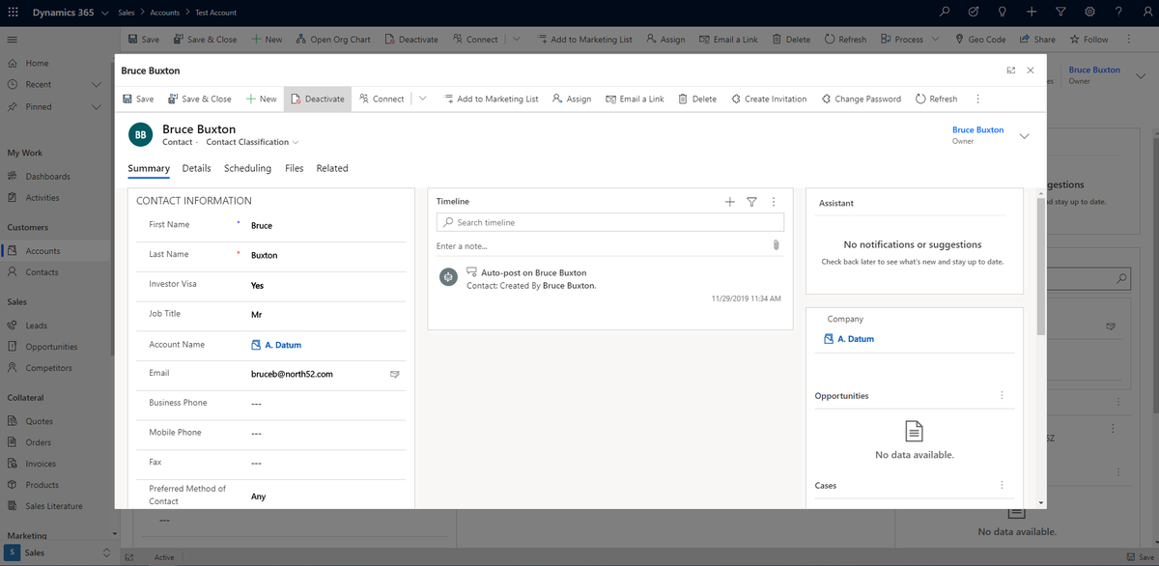Open task flow checkmark icon in top bar
Viewport: 1159px width, 566px height.
[974, 13]
